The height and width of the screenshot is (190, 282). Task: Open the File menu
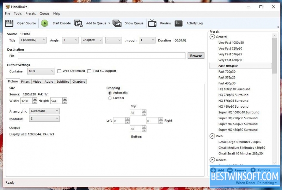pos(7,14)
